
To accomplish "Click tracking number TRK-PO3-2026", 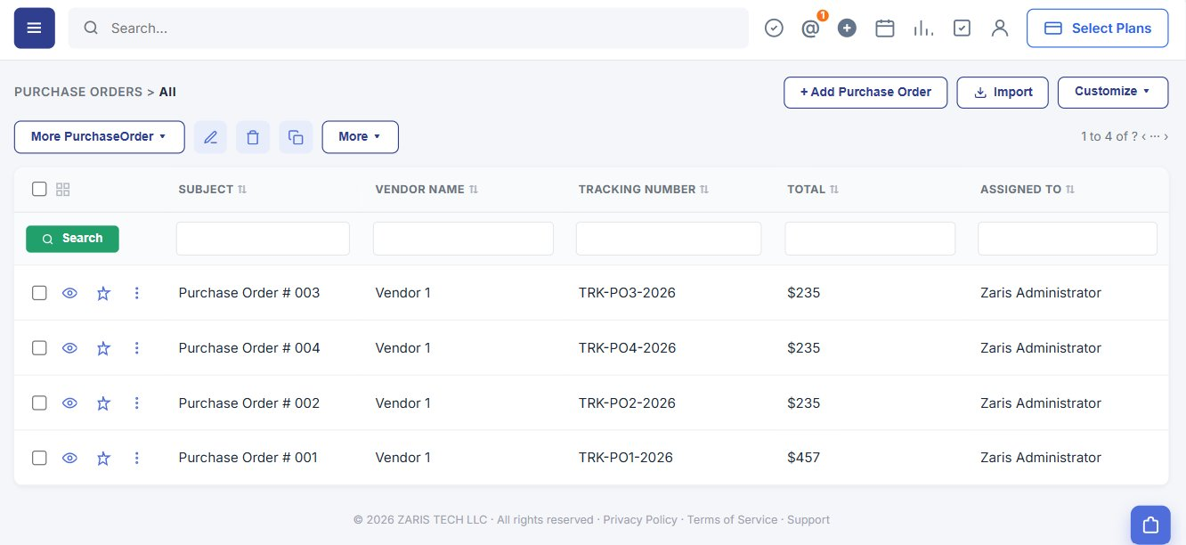I will pos(627,293).
